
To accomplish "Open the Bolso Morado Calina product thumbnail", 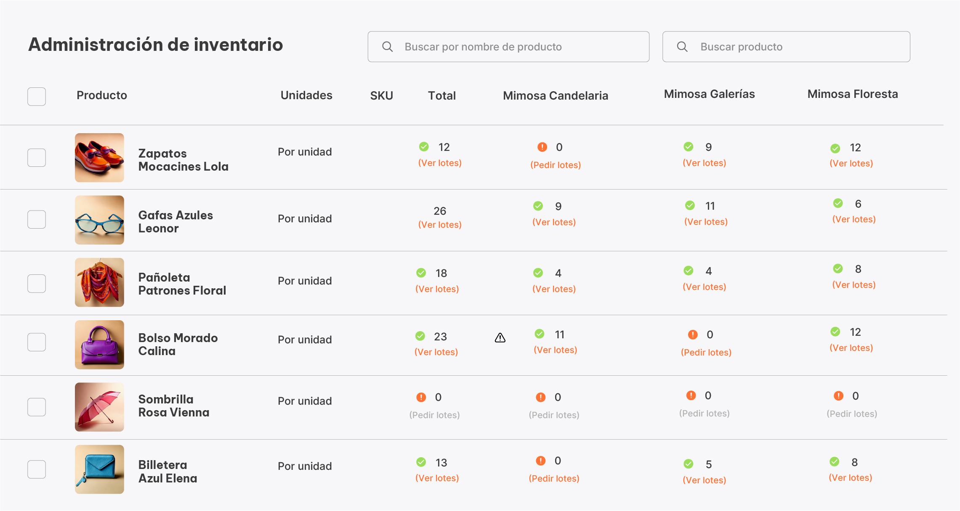I will [99, 345].
